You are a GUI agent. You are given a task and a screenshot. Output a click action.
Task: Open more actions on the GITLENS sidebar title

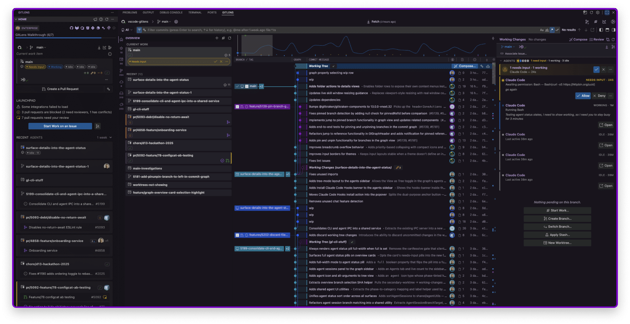click(112, 13)
